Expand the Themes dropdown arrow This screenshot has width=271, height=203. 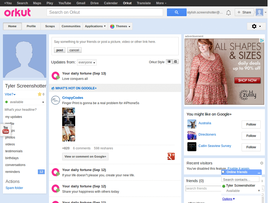[129, 27]
